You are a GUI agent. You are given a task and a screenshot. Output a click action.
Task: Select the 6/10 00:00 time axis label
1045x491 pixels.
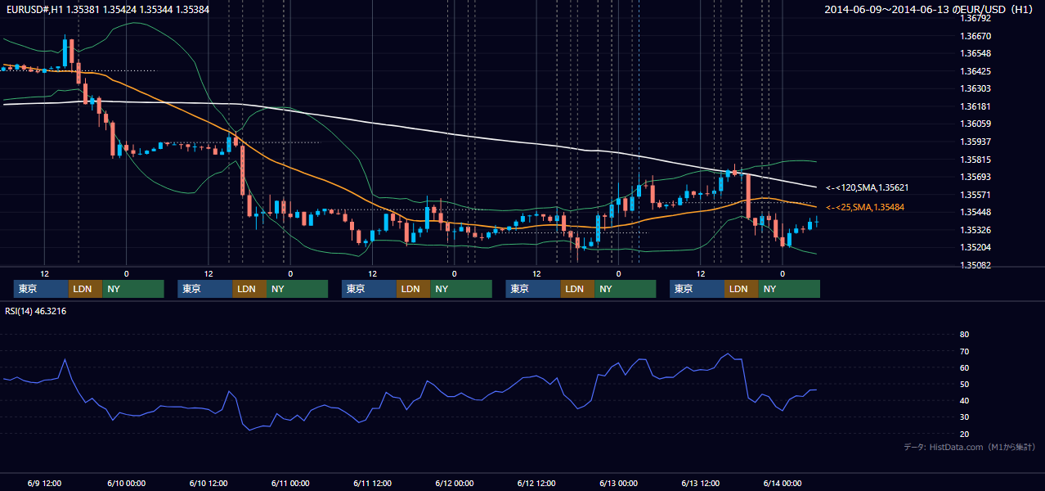click(x=126, y=483)
